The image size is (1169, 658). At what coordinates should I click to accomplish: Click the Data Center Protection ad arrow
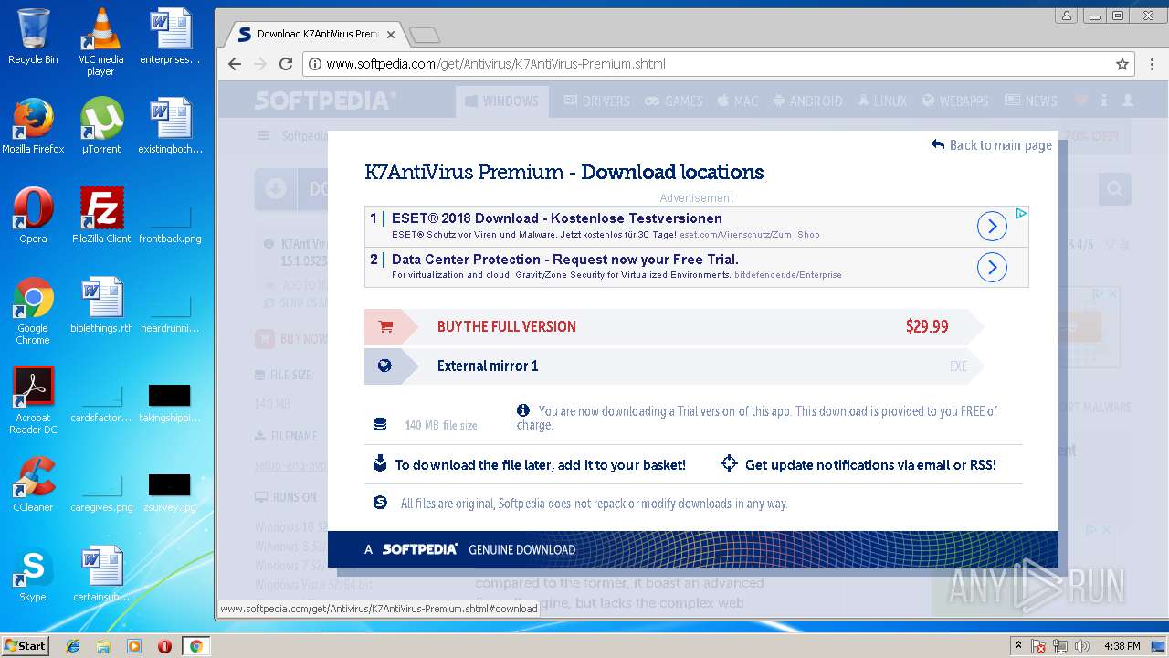coord(992,267)
